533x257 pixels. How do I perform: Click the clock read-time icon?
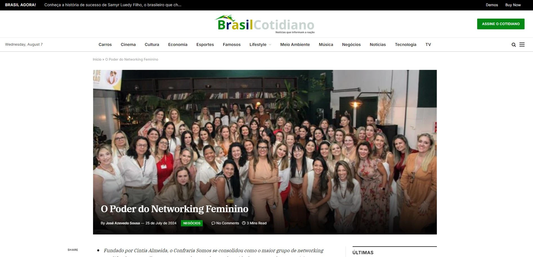coord(244,223)
